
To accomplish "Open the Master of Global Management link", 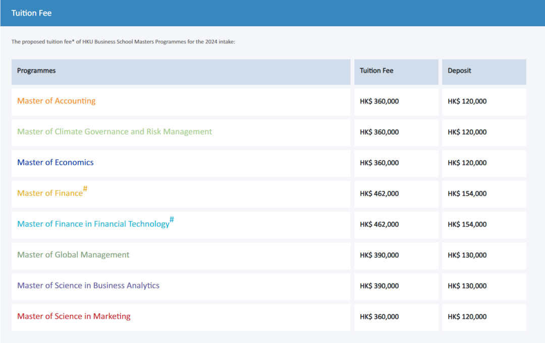I will click(x=73, y=255).
